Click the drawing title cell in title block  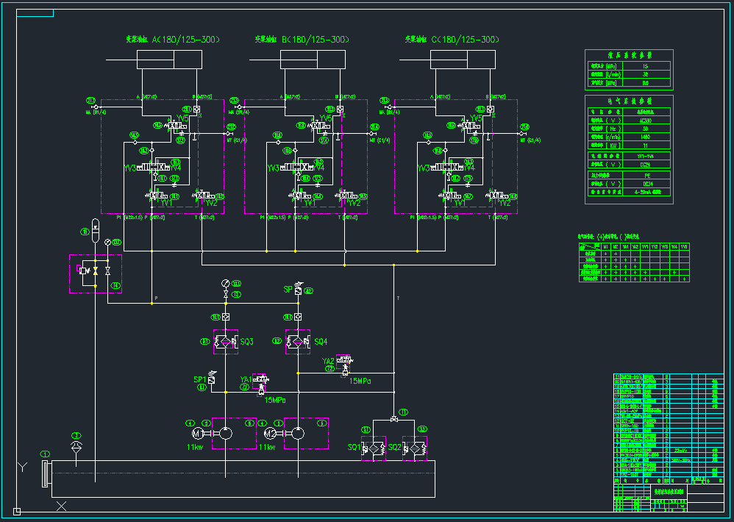pos(669,491)
